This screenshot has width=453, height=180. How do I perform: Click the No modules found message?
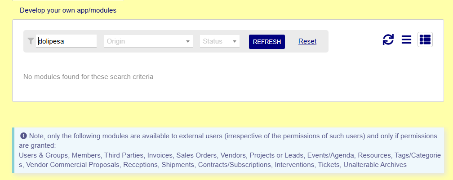click(88, 77)
